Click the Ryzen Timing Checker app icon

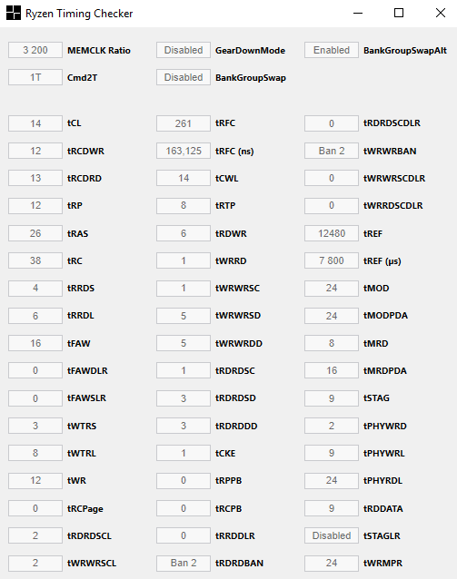(x=14, y=13)
